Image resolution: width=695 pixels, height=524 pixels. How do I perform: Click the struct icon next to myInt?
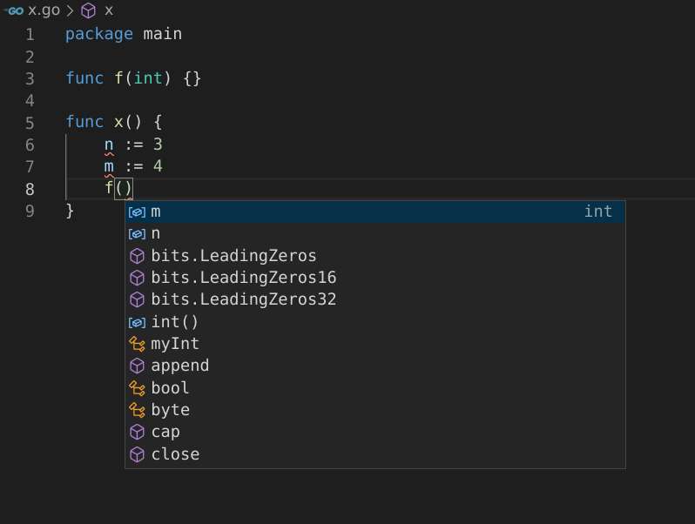(x=137, y=344)
